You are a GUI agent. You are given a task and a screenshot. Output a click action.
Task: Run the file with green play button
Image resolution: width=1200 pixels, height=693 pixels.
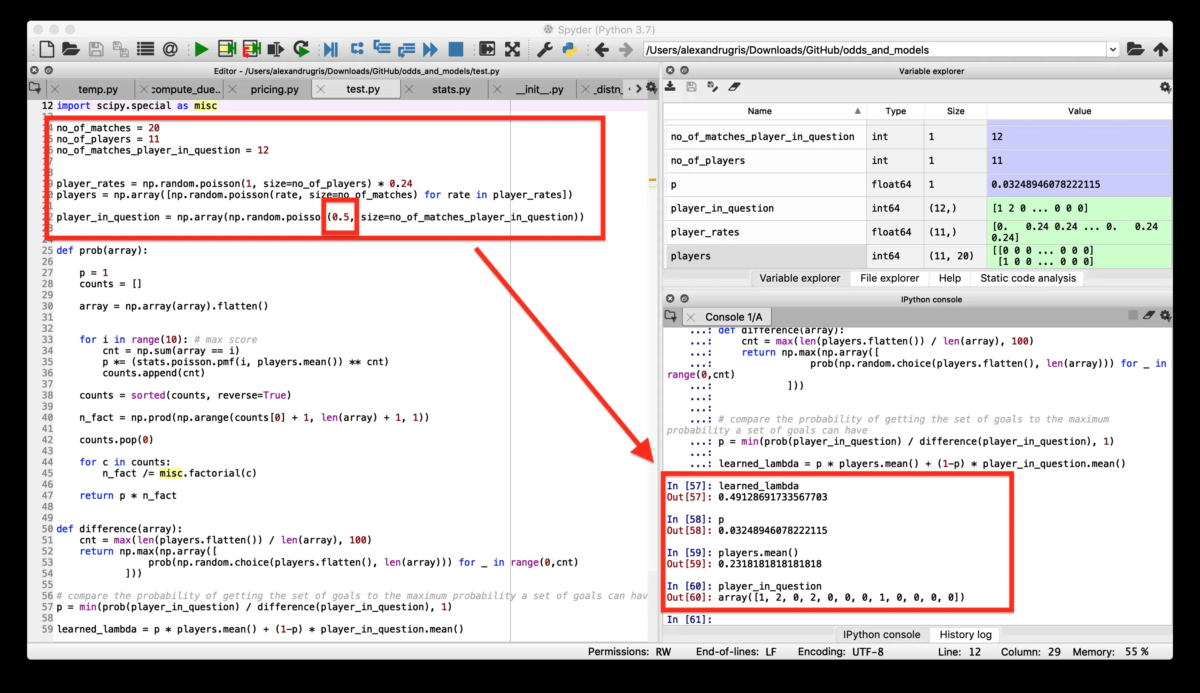pyautogui.click(x=201, y=49)
